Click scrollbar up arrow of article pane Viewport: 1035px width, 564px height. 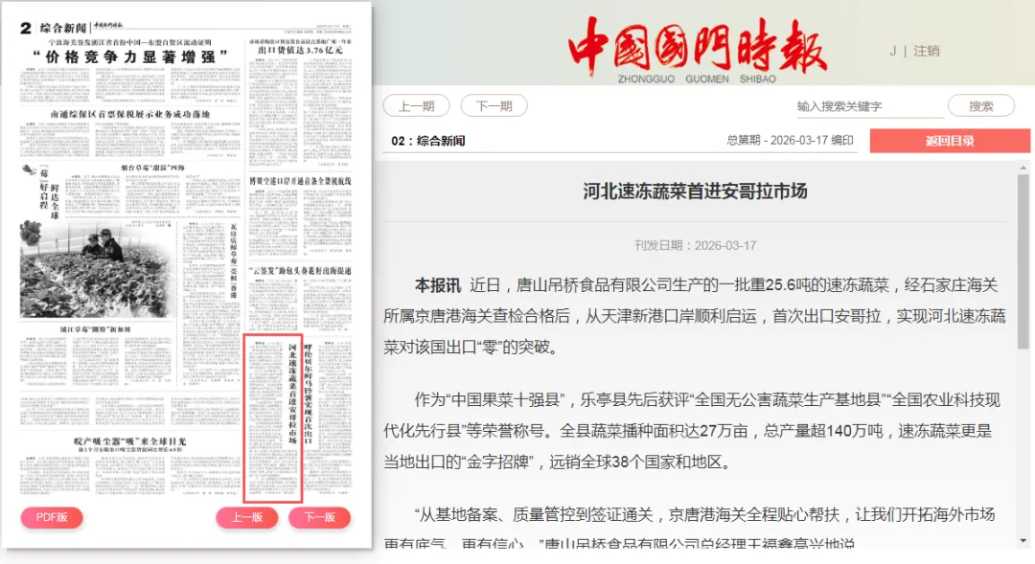(x=1023, y=169)
